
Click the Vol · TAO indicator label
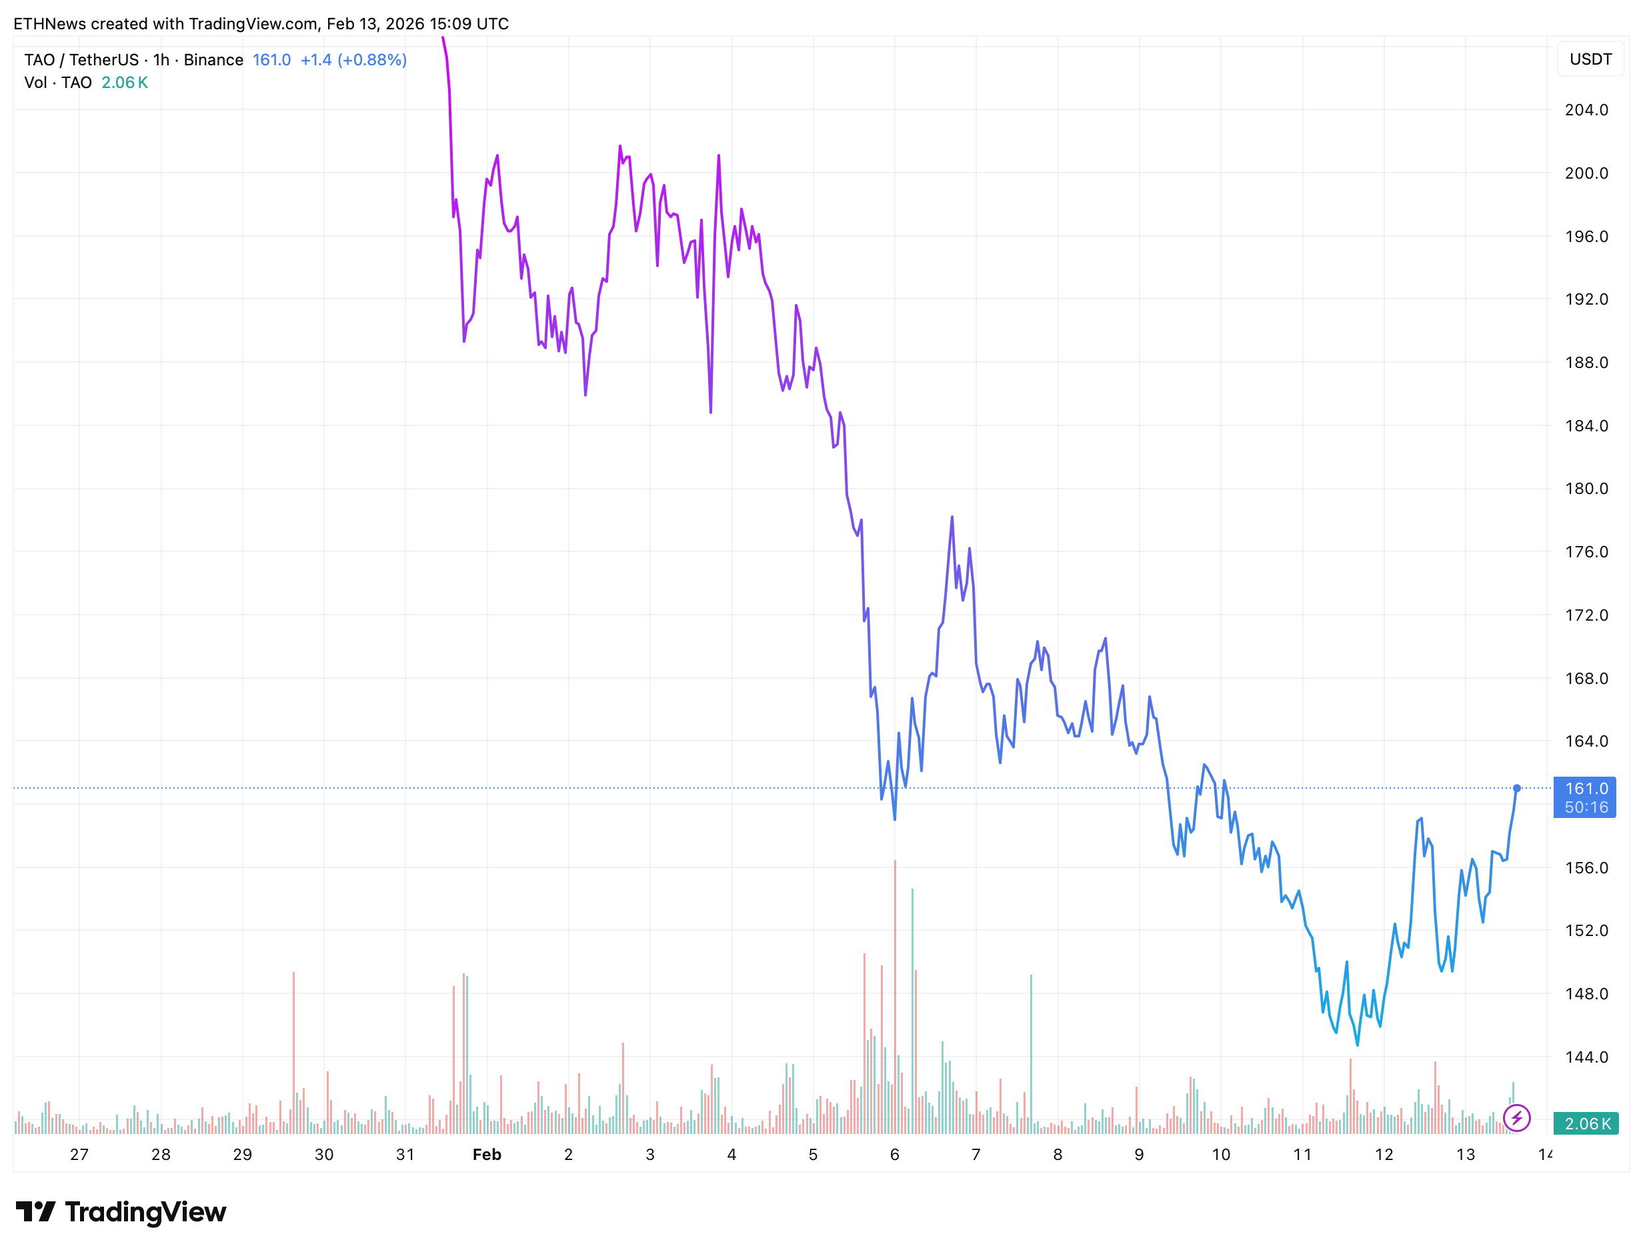pos(57,83)
